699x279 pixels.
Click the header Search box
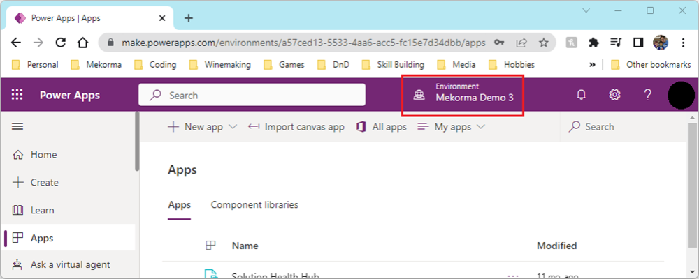(252, 96)
